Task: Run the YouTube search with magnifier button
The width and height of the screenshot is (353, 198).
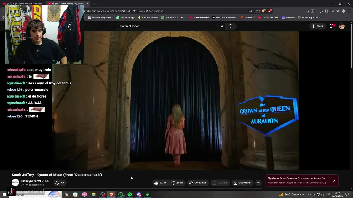Action: tap(231, 26)
